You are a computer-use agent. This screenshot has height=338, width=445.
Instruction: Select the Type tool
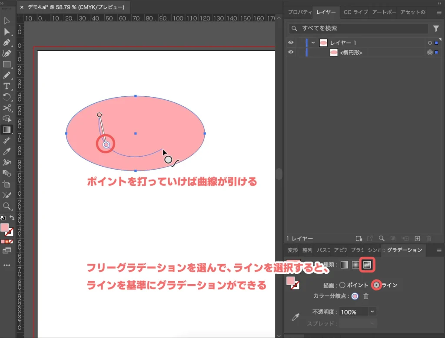click(7, 86)
